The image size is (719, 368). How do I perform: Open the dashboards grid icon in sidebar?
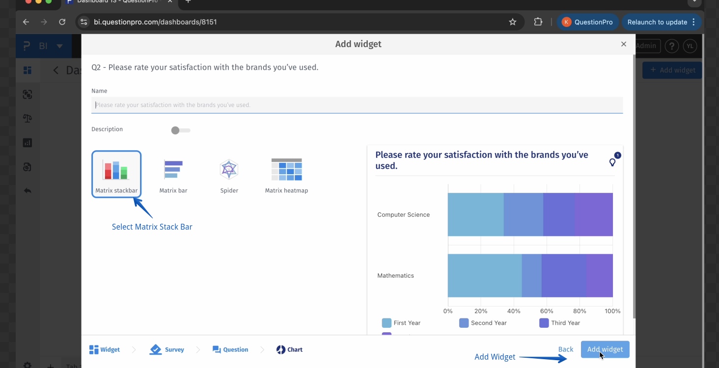click(x=28, y=70)
